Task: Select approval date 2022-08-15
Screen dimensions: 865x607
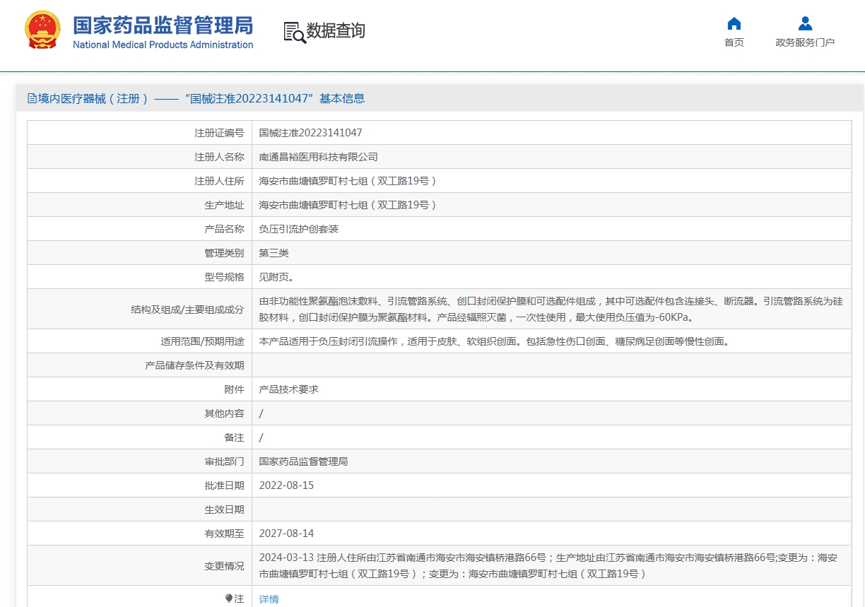Action: click(x=286, y=485)
